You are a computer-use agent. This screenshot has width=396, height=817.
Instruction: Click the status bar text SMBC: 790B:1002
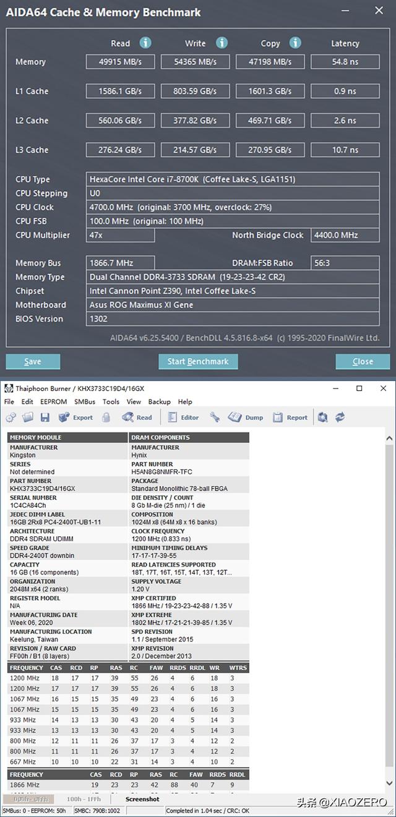(99, 811)
